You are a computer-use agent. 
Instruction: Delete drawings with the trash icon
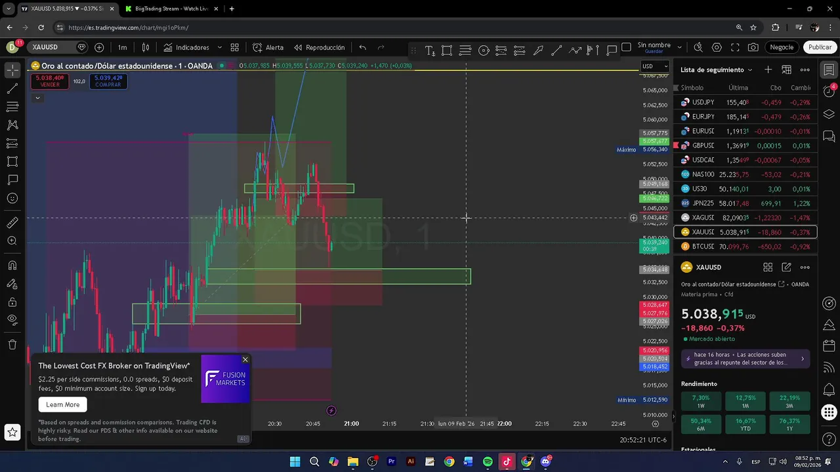click(12, 344)
